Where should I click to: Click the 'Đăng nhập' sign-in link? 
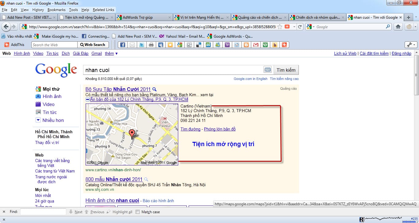(402, 53)
